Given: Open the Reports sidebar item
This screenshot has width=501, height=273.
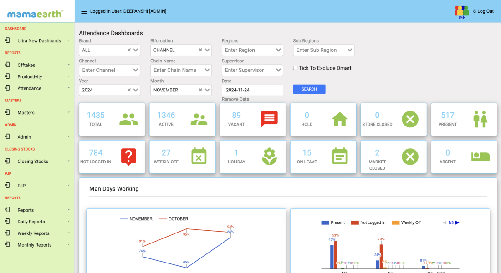Looking at the screenshot, I should 37,210.
